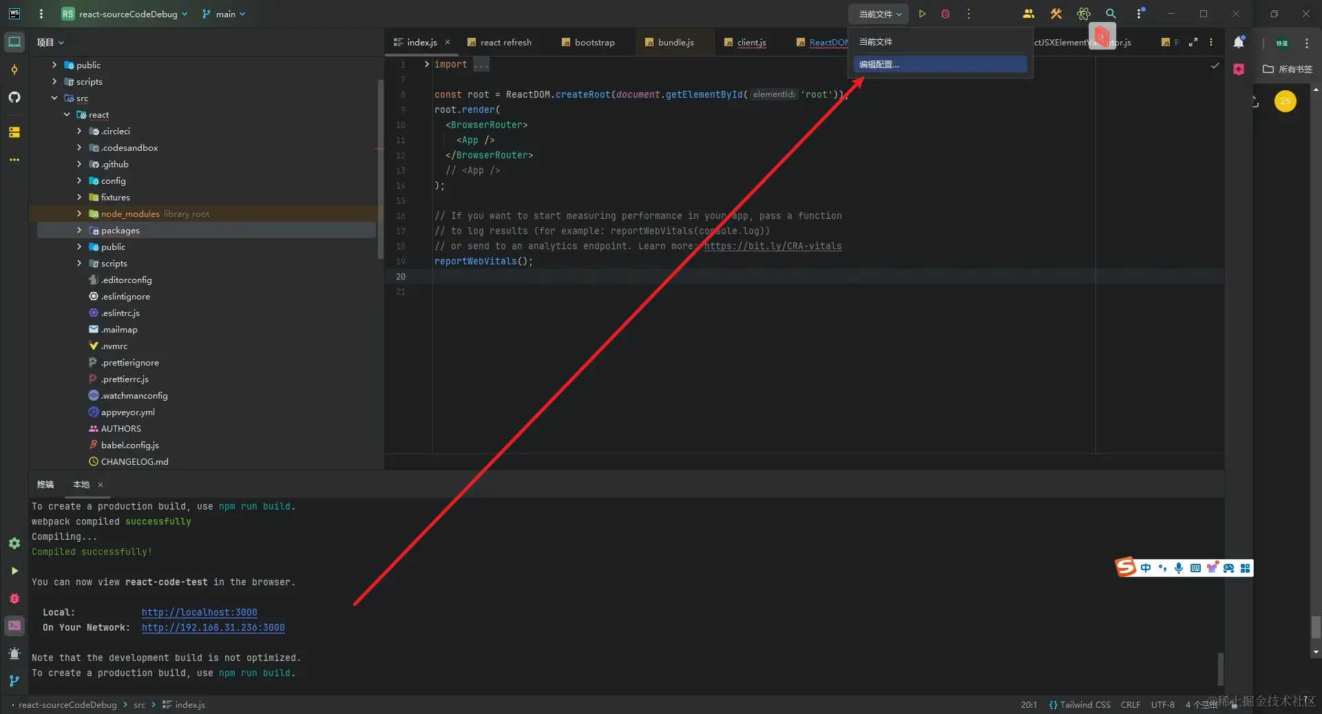This screenshot has height=714, width=1322.
Task: Click the build tools hammer icon
Action: click(1056, 14)
